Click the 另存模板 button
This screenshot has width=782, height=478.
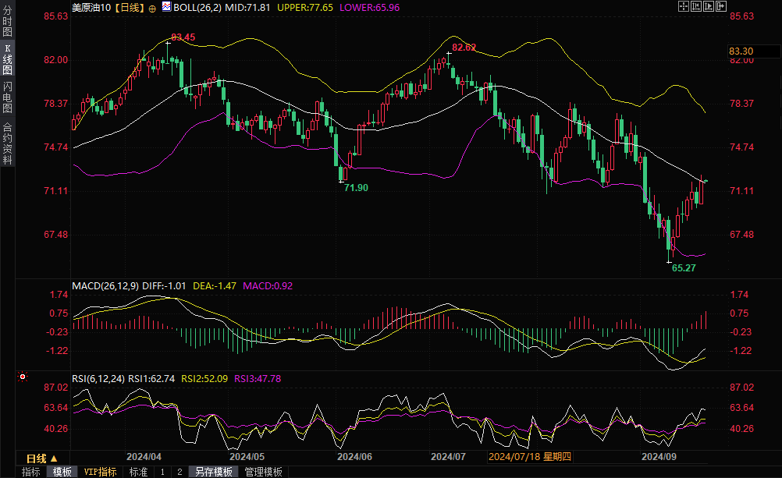(x=214, y=472)
